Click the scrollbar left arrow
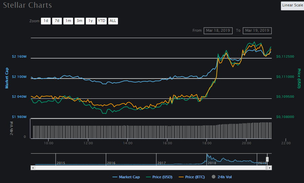Viewport: 304px width, 183px height. [x=33, y=167]
